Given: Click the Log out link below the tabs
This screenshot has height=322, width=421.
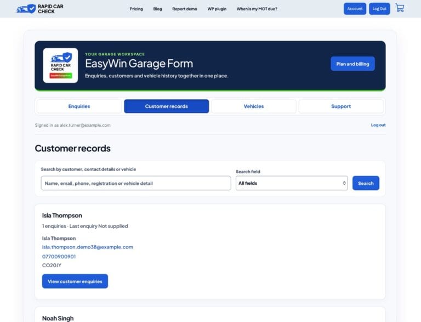Looking at the screenshot, I should pyautogui.click(x=378, y=125).
